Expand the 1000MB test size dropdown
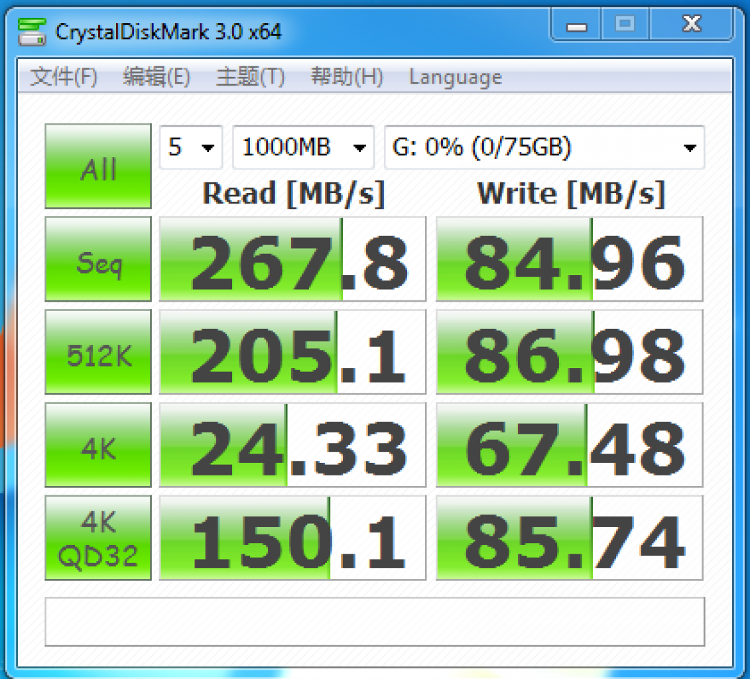The image size is (750, 679). [x=303, y=147]
